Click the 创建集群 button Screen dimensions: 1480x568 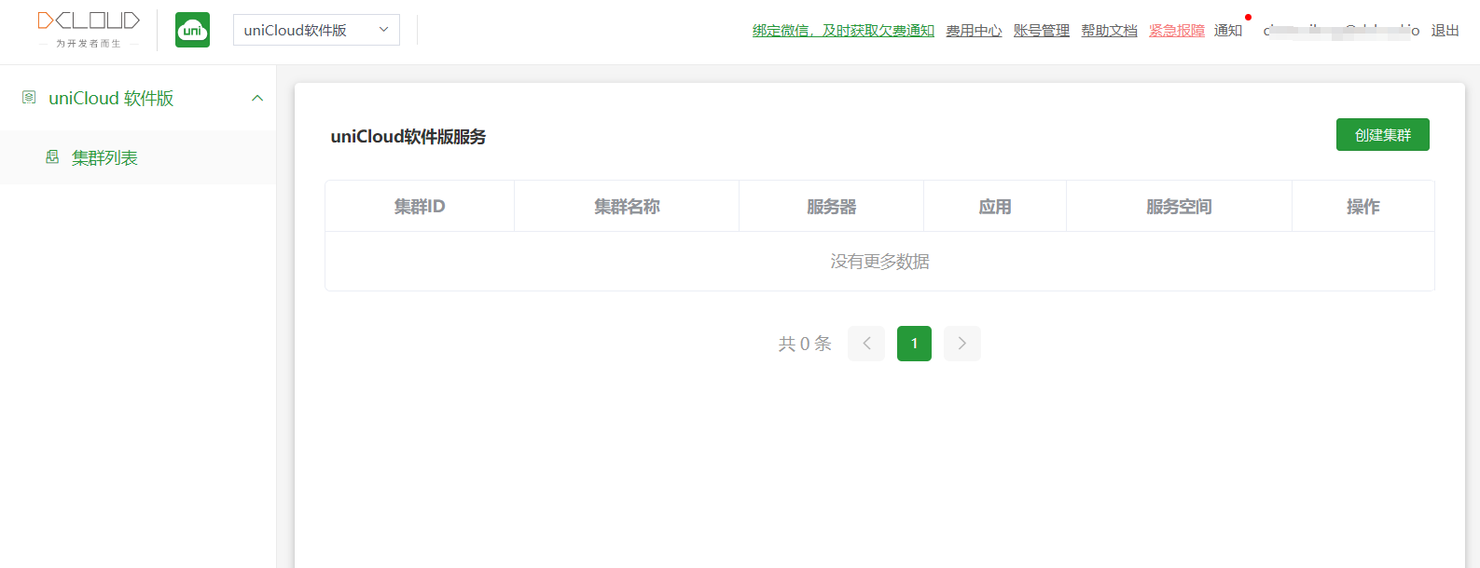[1383, 135]
